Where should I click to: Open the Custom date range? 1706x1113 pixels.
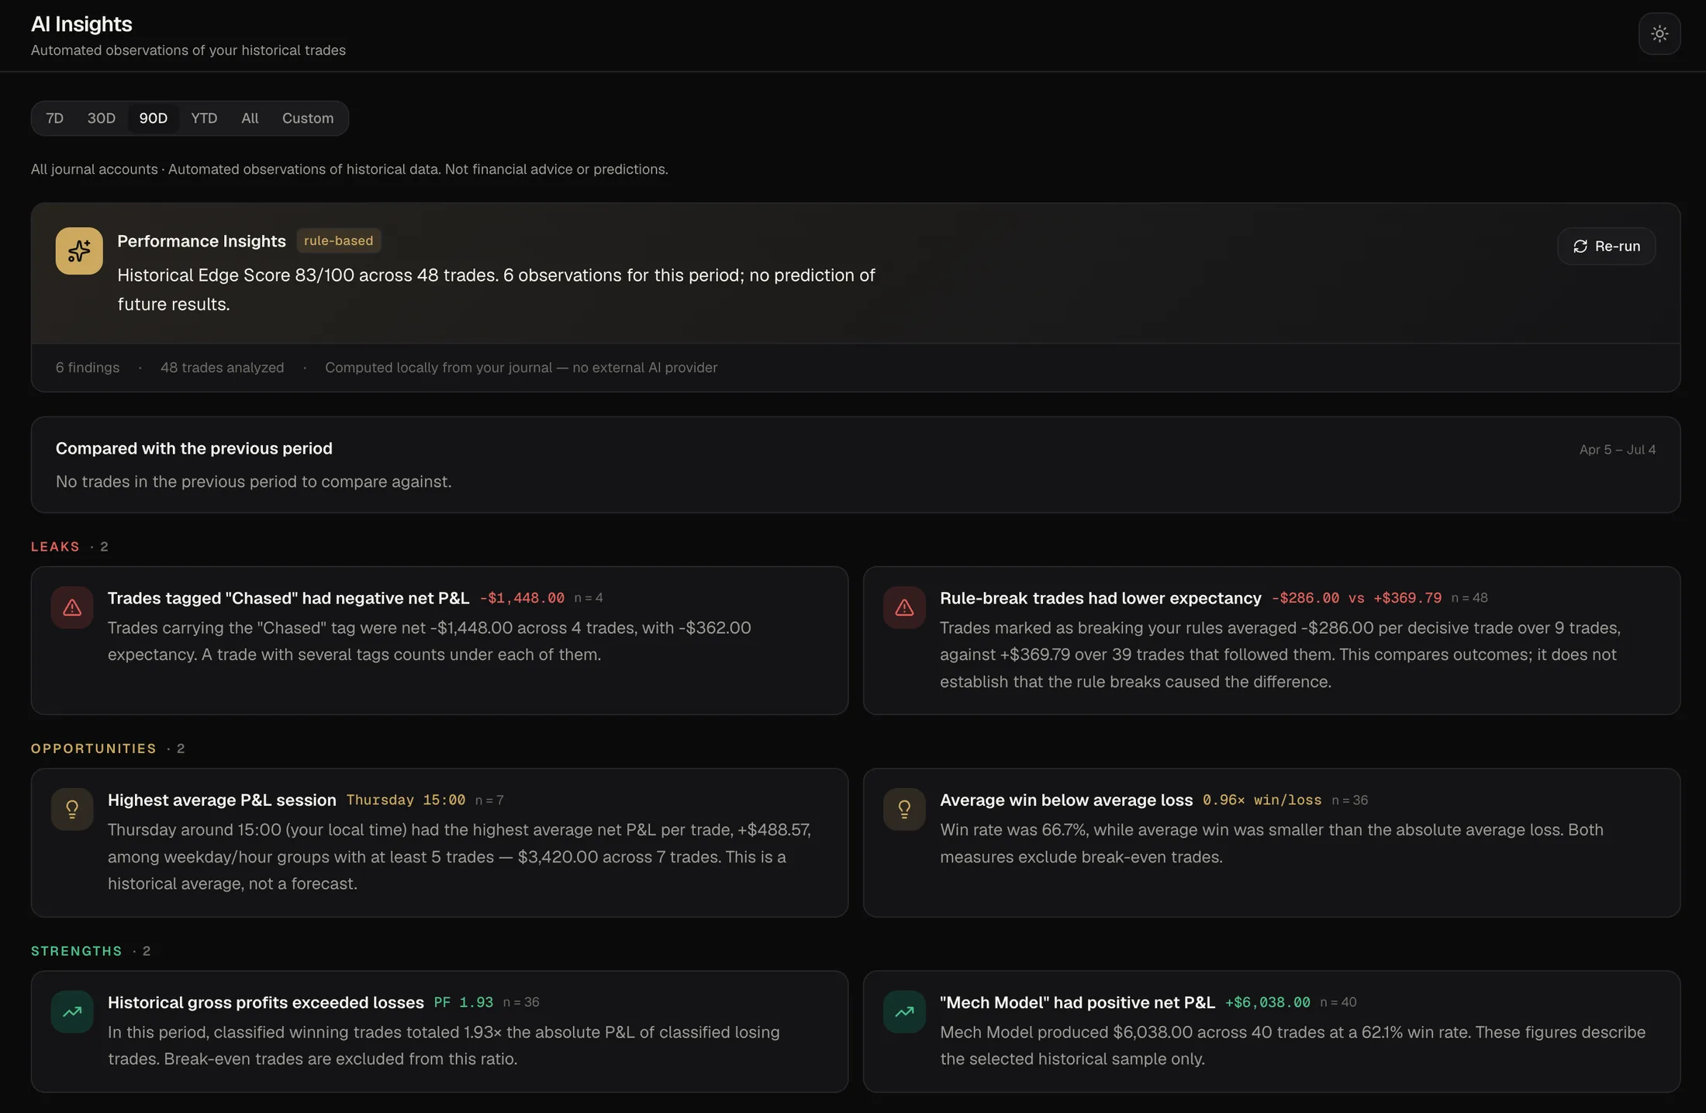pyautogui.click(x=308, y=118)
